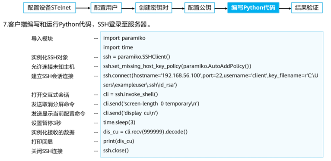Select the 配置公钥 step box

200,8
